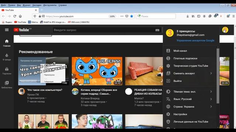Image resolution: width=236 pixels, height=132 pixels.
Task: Click the 3 принцессы account avatar circle
Action: pos(170,33)
